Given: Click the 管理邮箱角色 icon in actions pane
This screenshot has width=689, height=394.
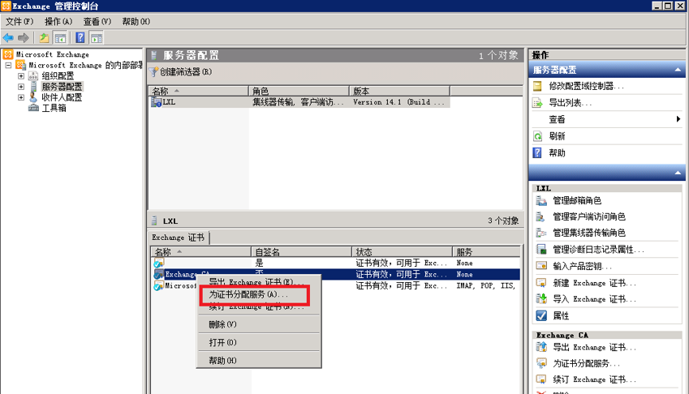Looking at the screenshot, I should click(x=541, y=200).
